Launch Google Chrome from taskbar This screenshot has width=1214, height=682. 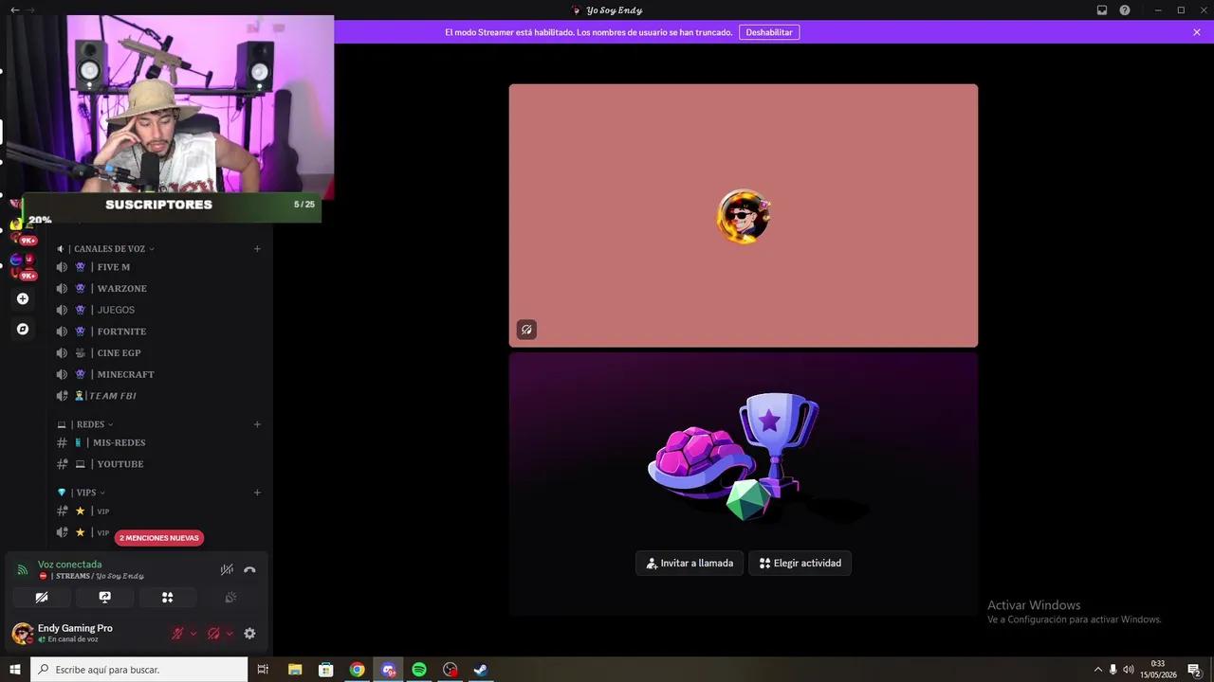[x=357, y=670]
